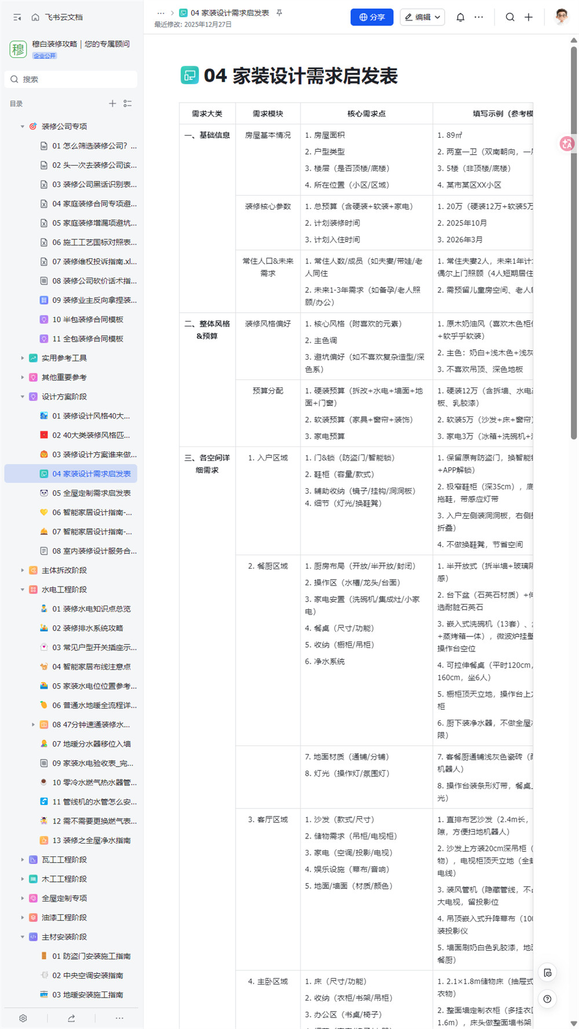Image resolution: width=579 pixels, height=1029 pixels.
Task: Open the sidebar bottom more options
Action: 119,1018
